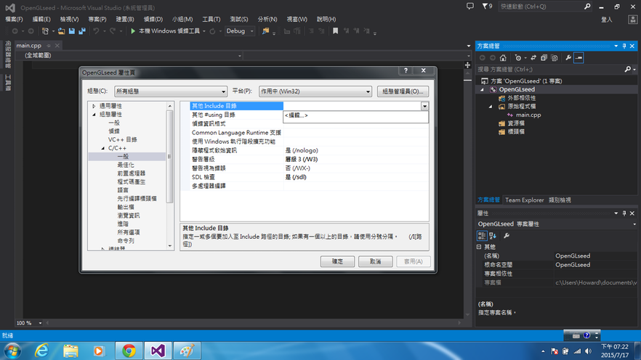Viewport: 641px width, 360px height.
Task: Click the wrench Properties icon in Solution Explorer
Action: (568, 58)
